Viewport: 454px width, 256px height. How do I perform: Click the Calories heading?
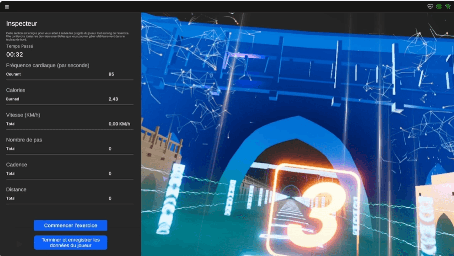tap(16, 90)
